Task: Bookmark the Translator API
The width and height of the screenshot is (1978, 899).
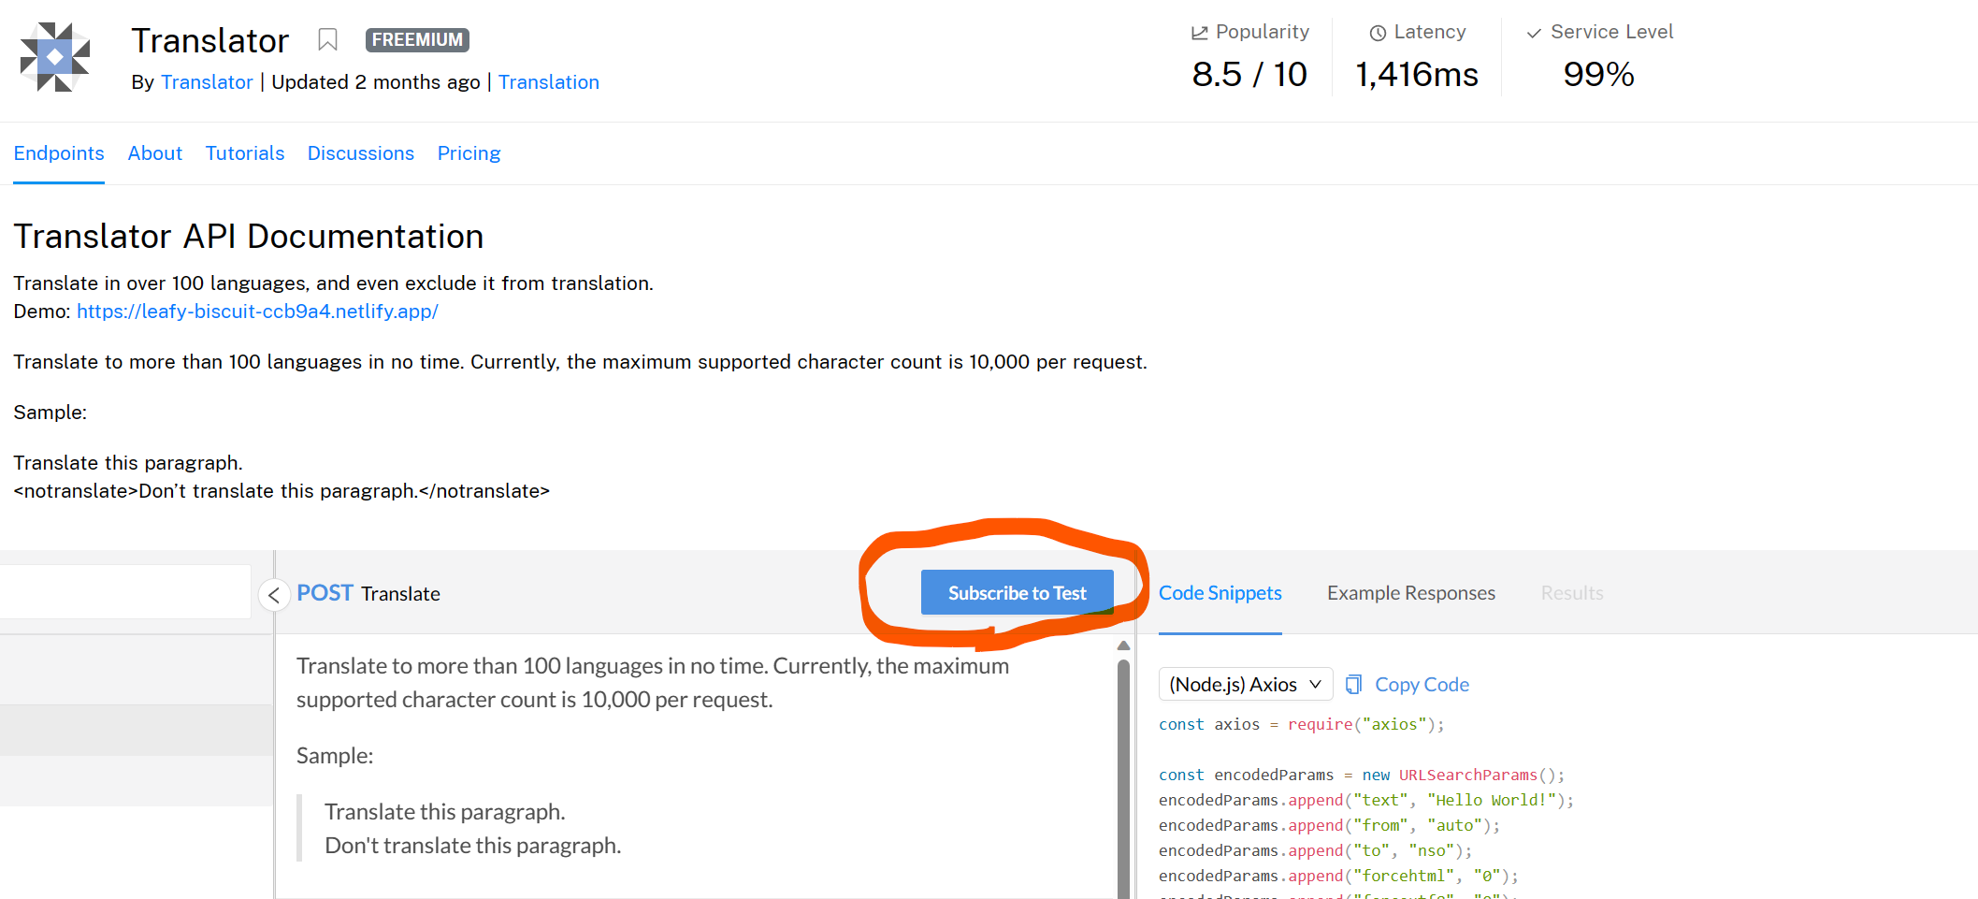Action: coord(327,39)
